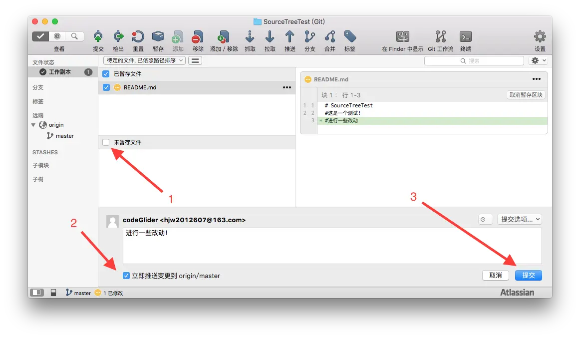Click the 拉取 pull toolbar icon
Viewport: 580px width, 338px height.
[x=270, y=36]
